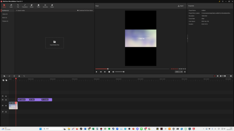Click the Elements icon in toolbar
The width and height of the screenshot is (234, 131).
click(x=45, y=6)
